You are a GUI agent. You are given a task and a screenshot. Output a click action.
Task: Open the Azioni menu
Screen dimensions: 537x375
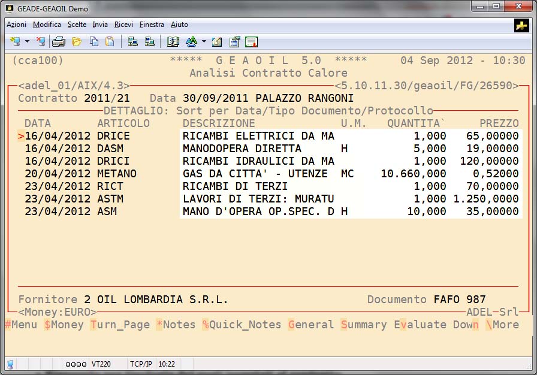point(16,25)
